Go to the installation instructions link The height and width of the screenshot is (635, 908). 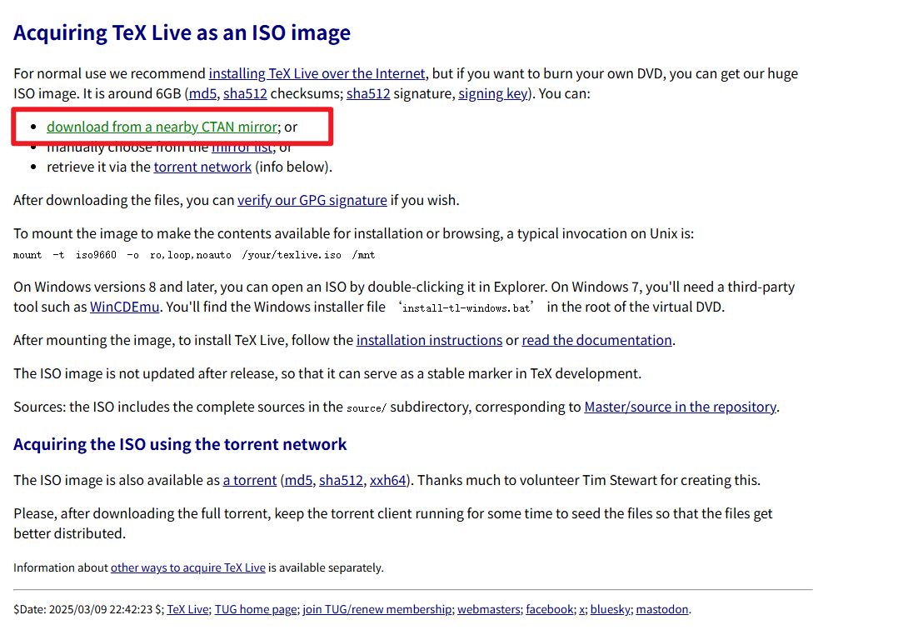[429, 340]
